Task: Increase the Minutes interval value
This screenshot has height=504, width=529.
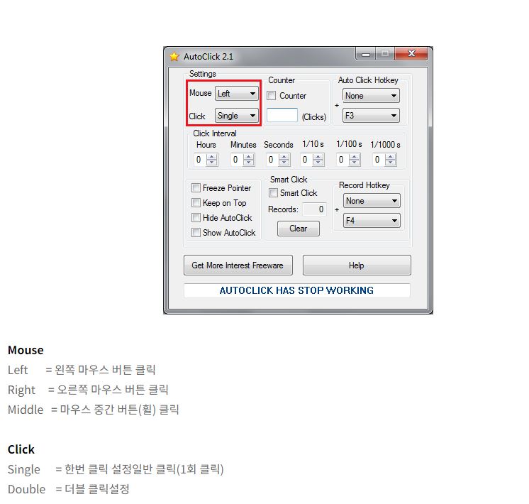Action: 249,157
